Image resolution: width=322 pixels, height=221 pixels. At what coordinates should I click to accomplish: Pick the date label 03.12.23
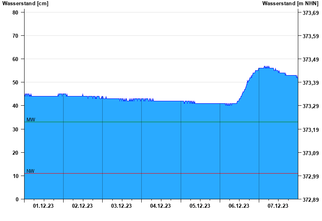coord(121,206)
